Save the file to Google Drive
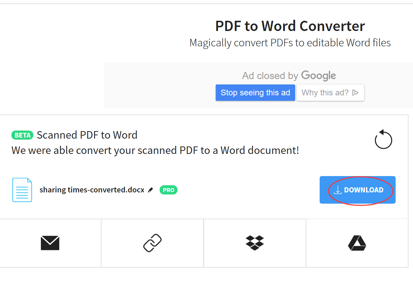Viewport: 413px width, 283px height. tap(357, 243)
